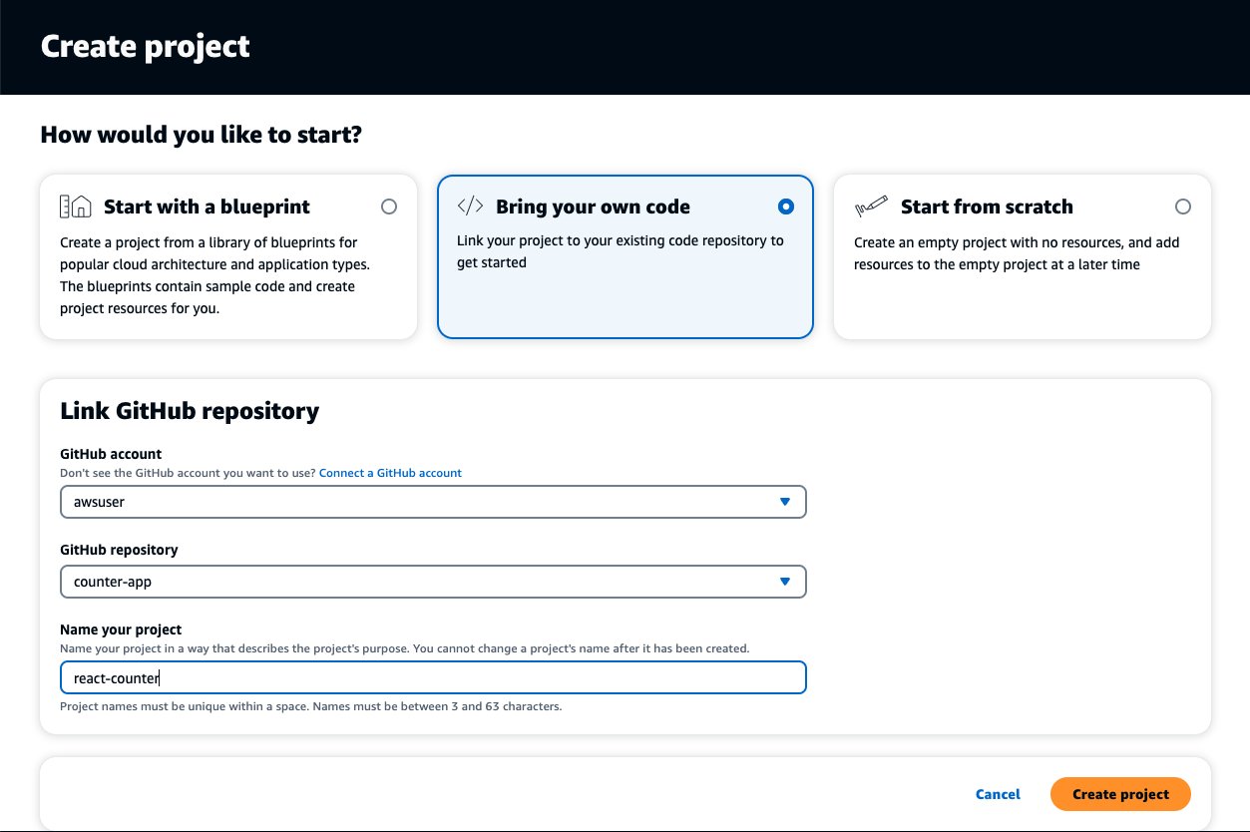Follow the Connect a GitHub account link
1250x832 pixels.
pyautogui.click(x=390, y=473)
